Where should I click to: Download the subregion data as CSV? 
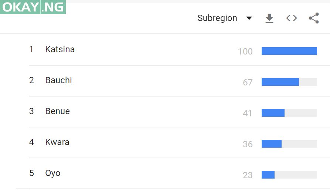click(x=269, y=18)
